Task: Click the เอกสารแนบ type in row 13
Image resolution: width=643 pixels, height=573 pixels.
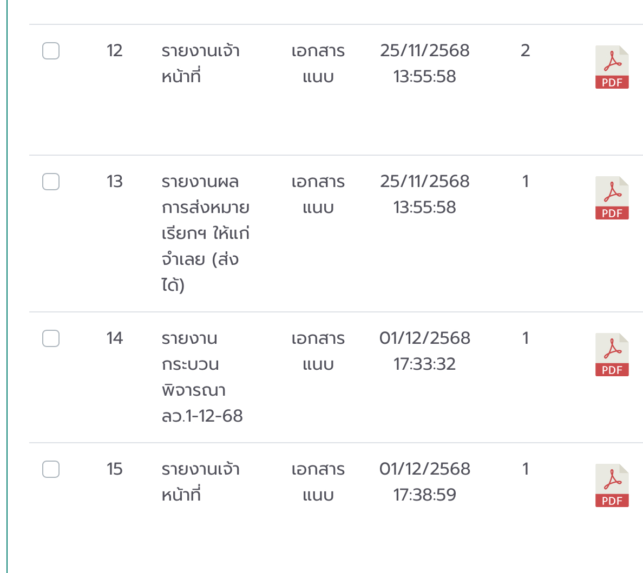Action: coord(318,194)
